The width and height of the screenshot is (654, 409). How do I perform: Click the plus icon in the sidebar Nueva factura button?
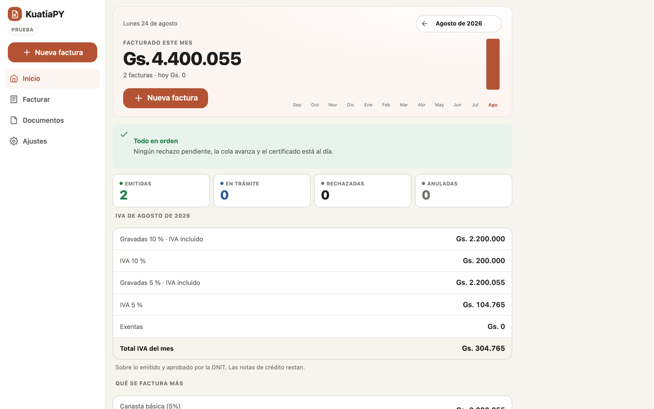(27, 52)
